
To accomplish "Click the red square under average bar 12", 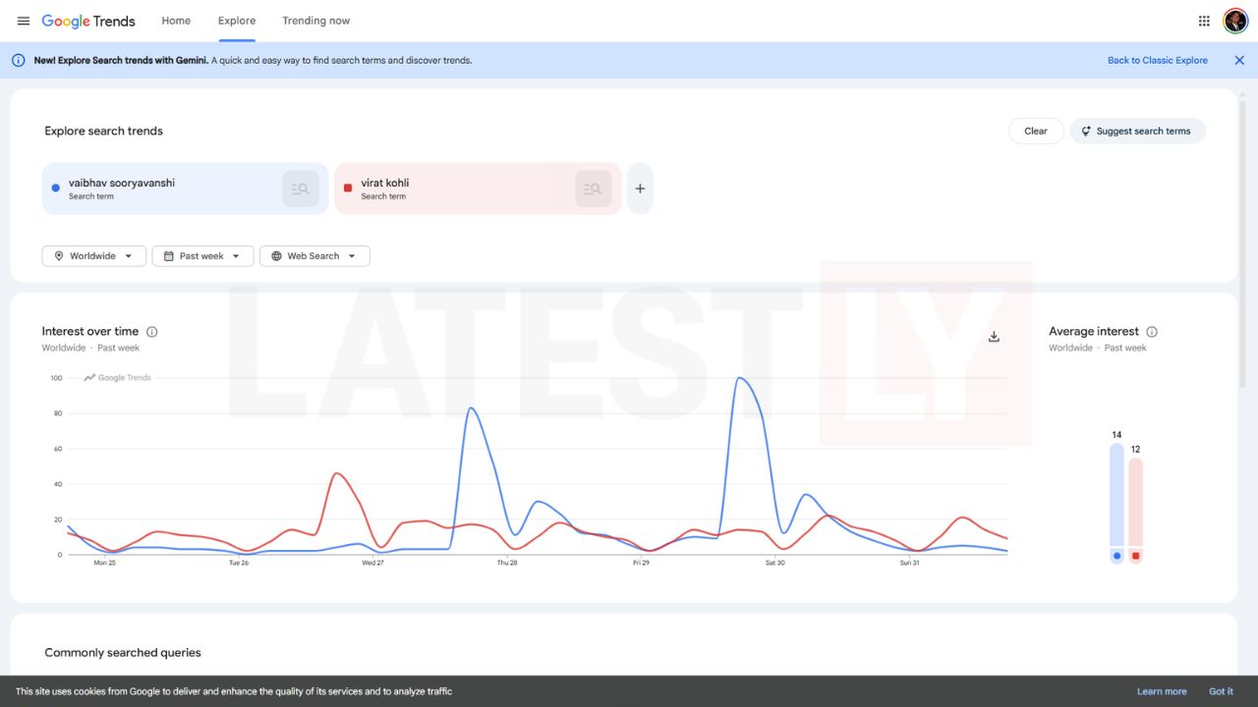I will coord(1135,556).
